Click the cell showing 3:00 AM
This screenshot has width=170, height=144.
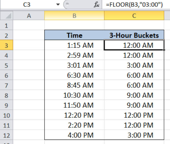tap(134, 65)
